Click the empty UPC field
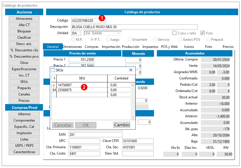The height and width of the screenshot is (168, 241). tap(84, 141)
